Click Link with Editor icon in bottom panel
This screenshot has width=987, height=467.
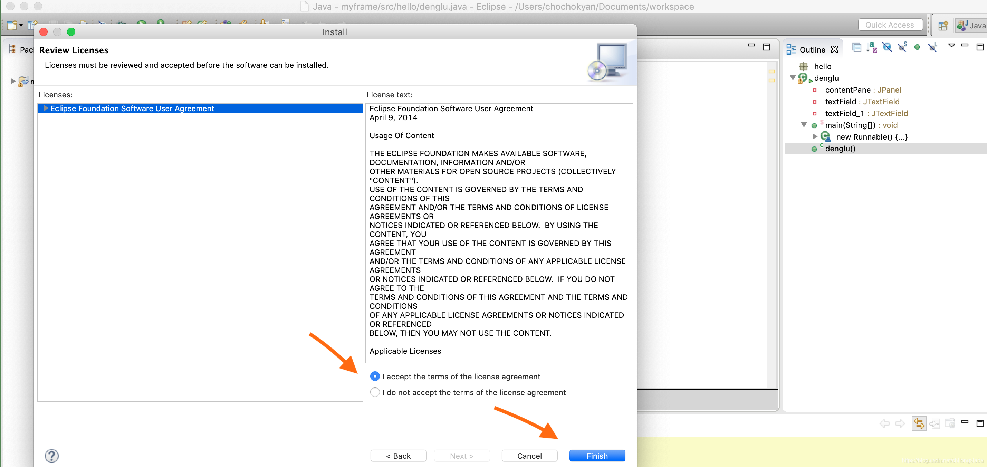(919, 423)
